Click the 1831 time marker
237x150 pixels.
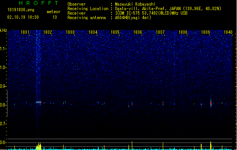pos(25,32)
